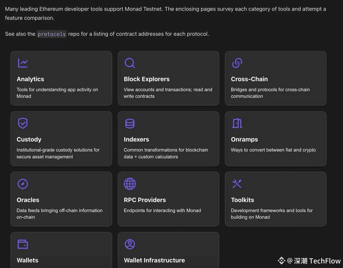Screen dimensions: 343x268
Task: Open the RPC Providers heading
Action: coord(145,200)
